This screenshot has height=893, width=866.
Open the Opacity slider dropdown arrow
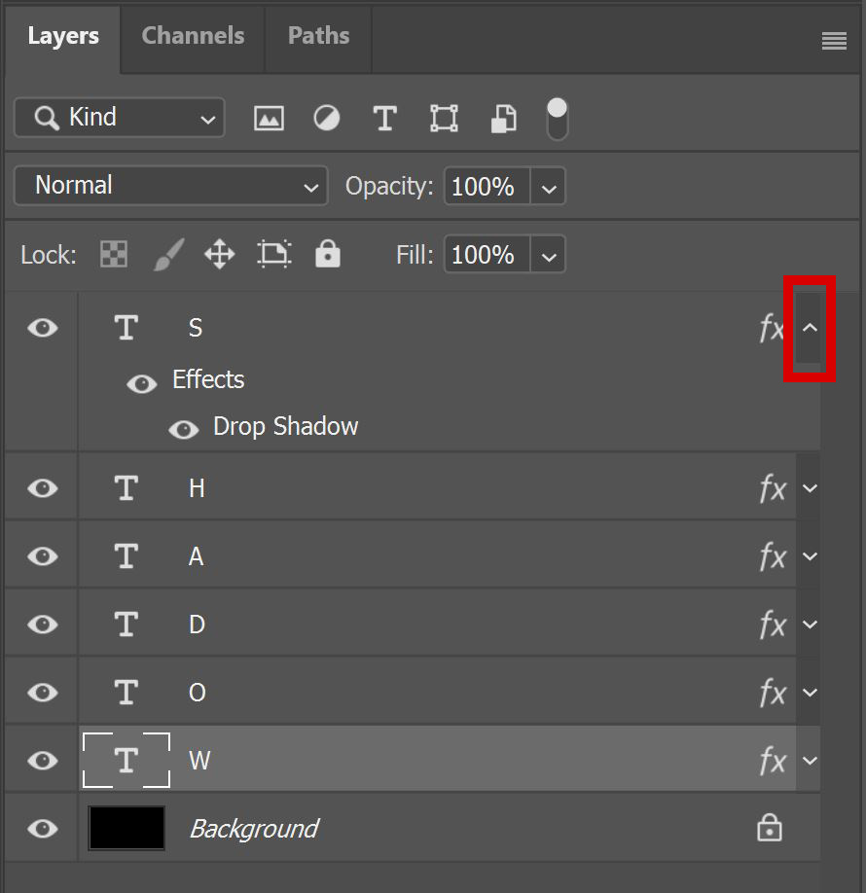(x=548, y=186)
